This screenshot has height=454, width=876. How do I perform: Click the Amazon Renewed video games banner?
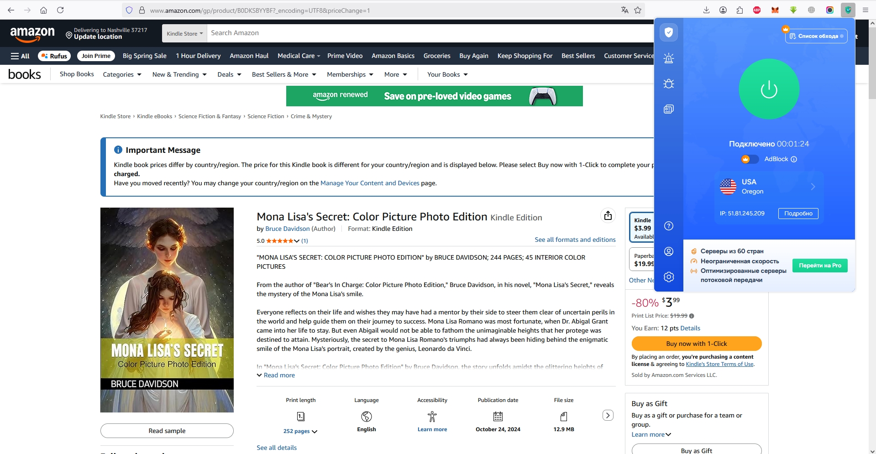(434, 96)
